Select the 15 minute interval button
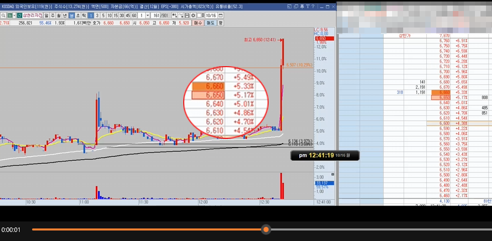492x241 pixels. pyautogui.click(x=115, y=16)
